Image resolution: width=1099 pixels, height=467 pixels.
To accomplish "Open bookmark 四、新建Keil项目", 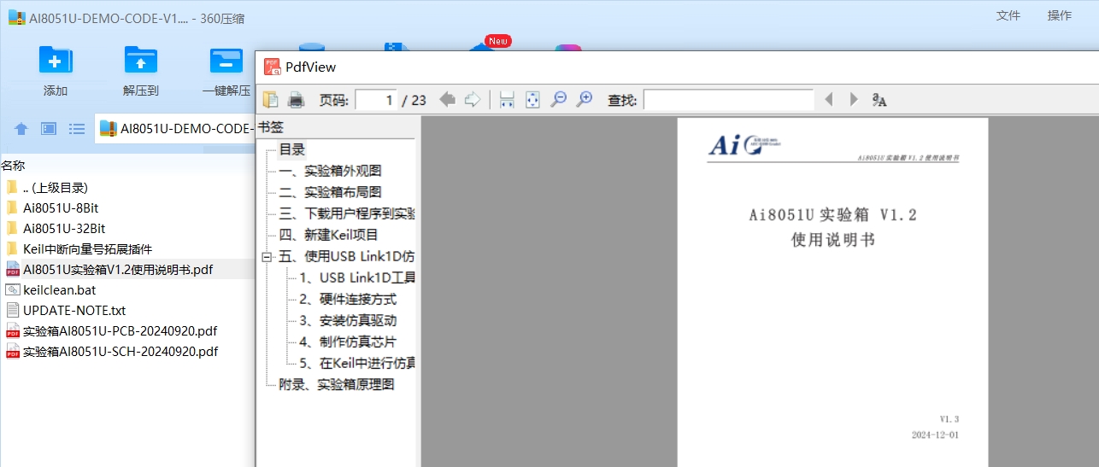I will (328, 235).
